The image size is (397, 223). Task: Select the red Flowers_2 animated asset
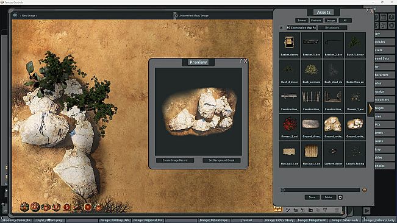pyautogui.click(x=290, y=127)
